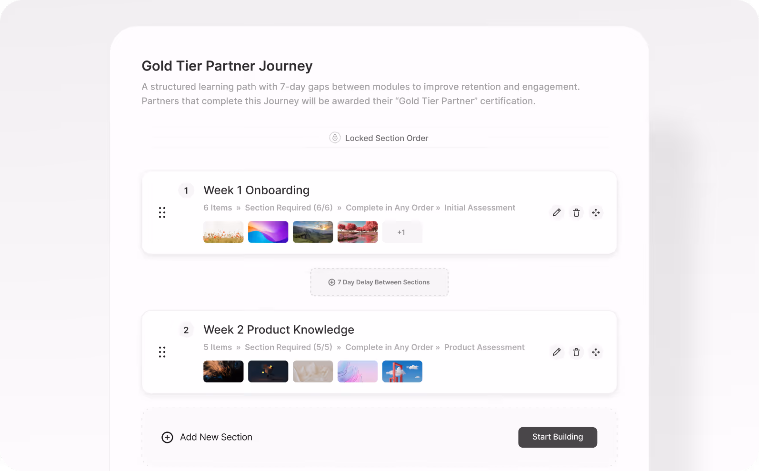
Task: Click the section number 1 badge
Action: (186, 190)
